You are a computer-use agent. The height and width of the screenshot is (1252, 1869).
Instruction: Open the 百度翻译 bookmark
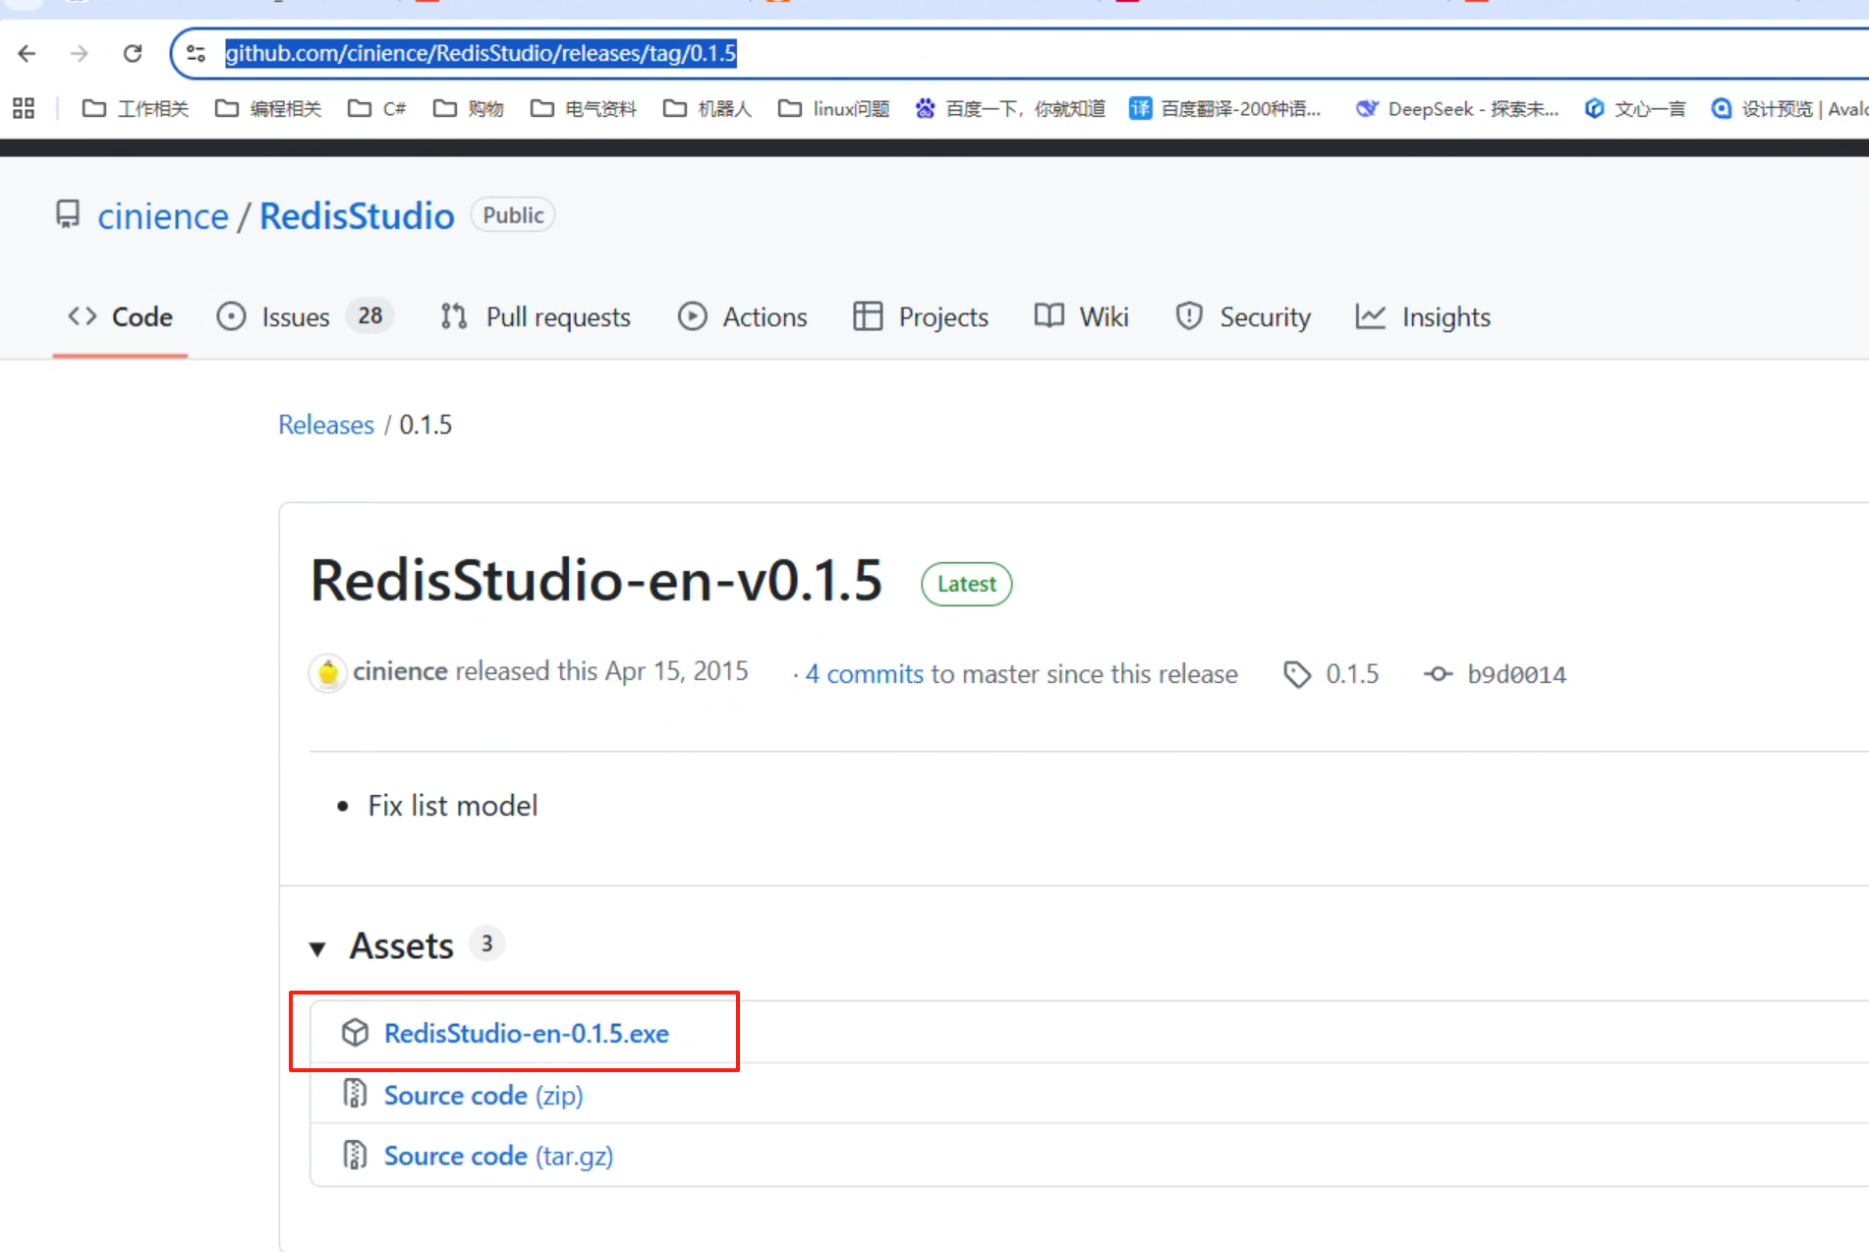(x=1225, y=108)
